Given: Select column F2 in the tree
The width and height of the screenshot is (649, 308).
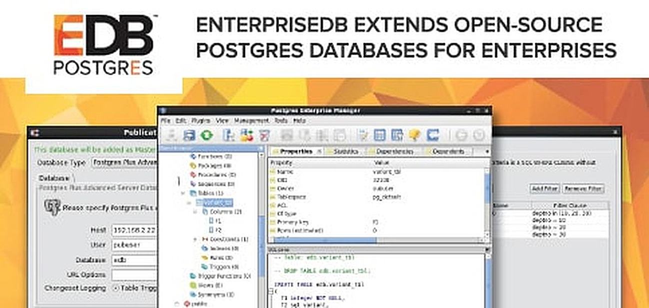Looking at the screenshot, I should point(215,230).
